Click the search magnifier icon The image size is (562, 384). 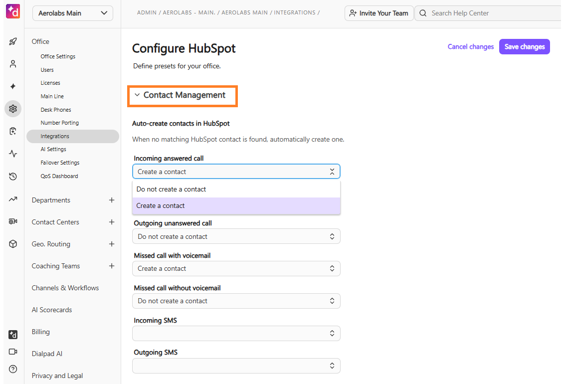point(423,13)
